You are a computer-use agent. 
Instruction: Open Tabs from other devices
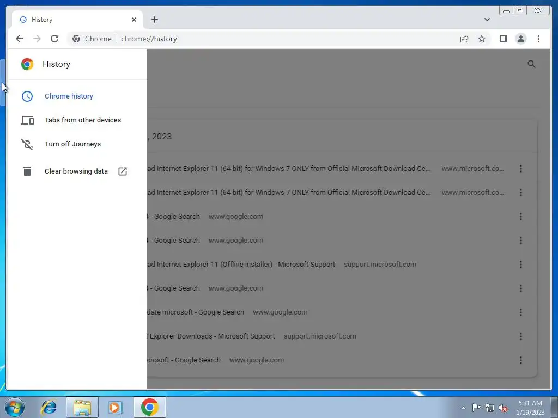[83, 120]
